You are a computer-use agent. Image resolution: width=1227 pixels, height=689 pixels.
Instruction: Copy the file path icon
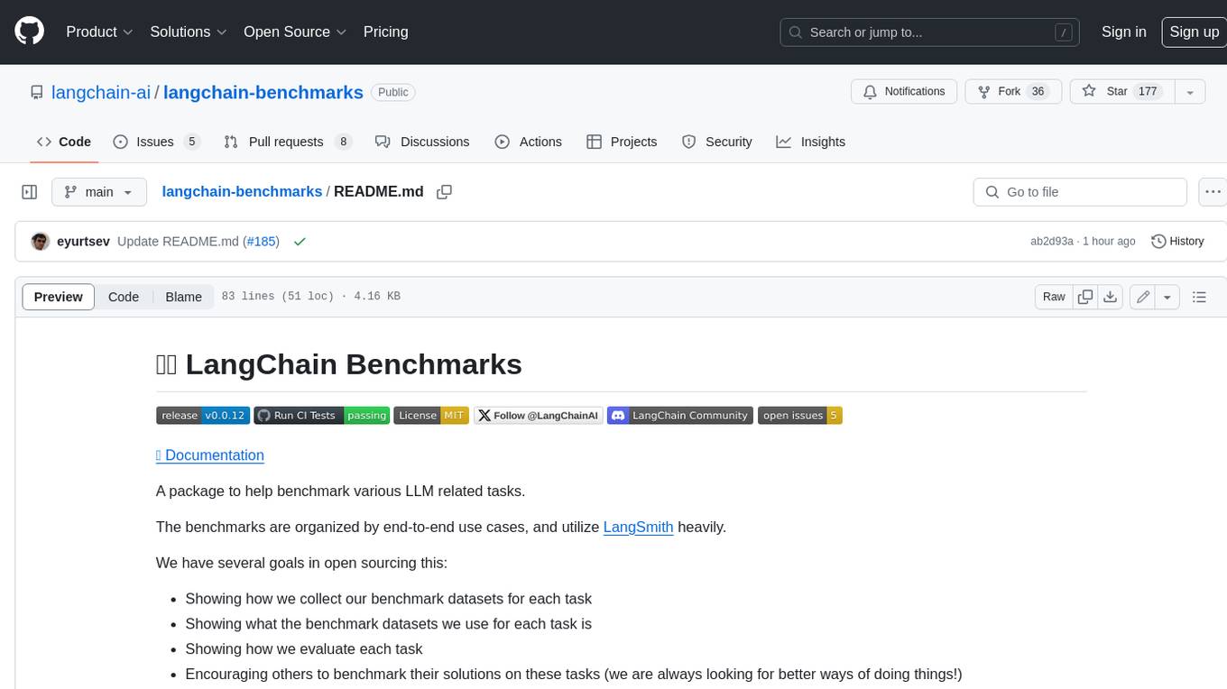pos(444,192)
